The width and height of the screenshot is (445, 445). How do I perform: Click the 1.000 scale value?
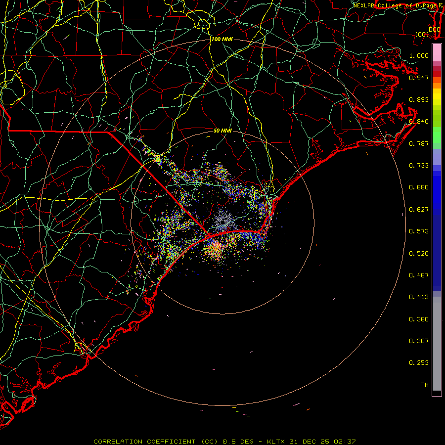pos(419,55)
